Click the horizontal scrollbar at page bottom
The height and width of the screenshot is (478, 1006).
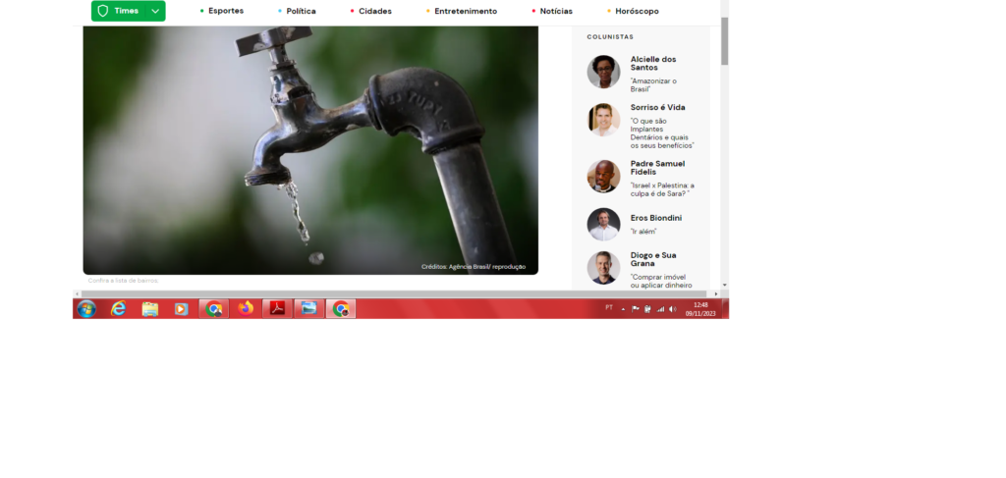393,293
